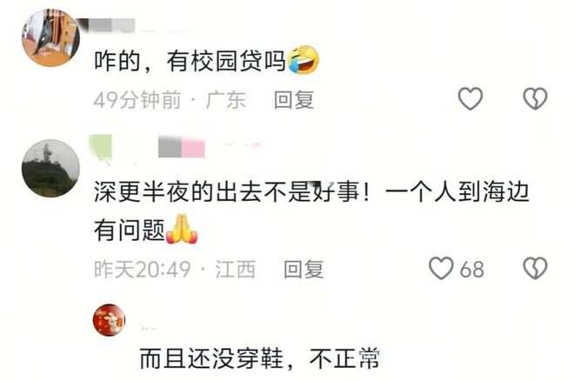Tap the laughing-crying emoji in first comment
574x381 pixels.
pyautogui.click(x=304, y=60)
